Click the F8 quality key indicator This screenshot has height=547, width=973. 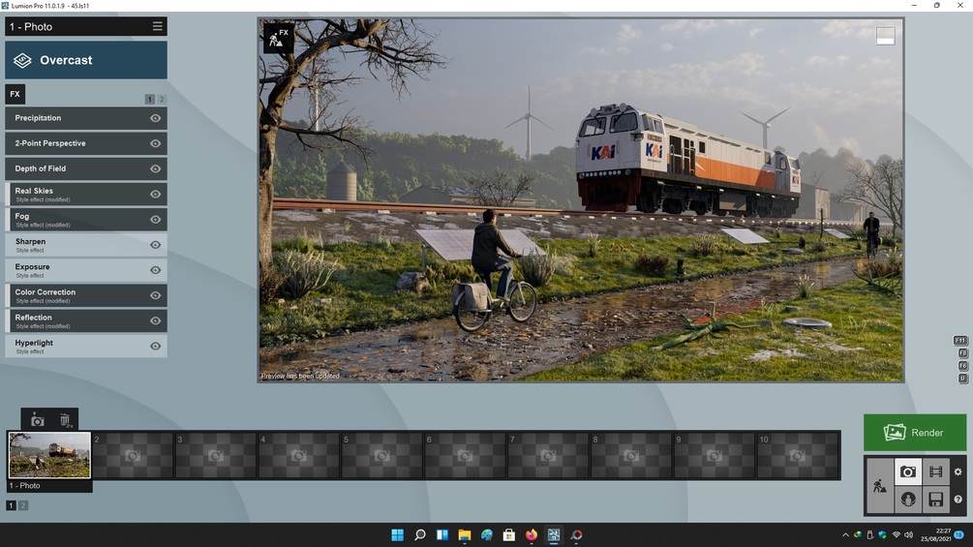[962, 352]
